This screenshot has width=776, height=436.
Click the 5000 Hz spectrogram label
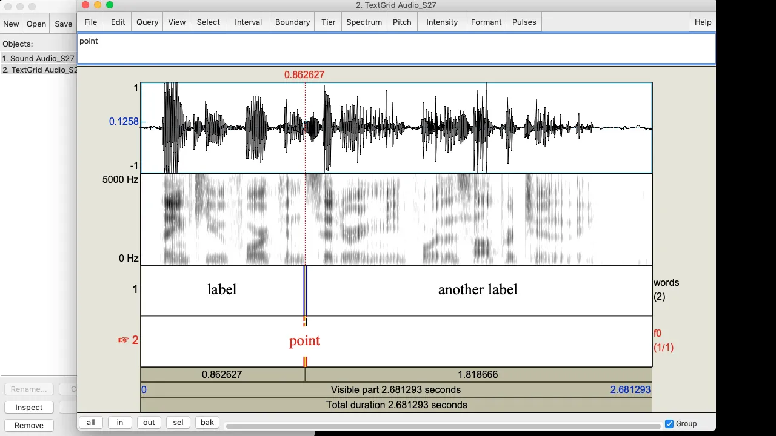click(x=120, y=179)
